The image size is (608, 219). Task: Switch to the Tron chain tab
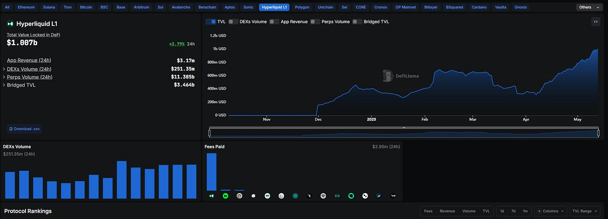(68, 7)
